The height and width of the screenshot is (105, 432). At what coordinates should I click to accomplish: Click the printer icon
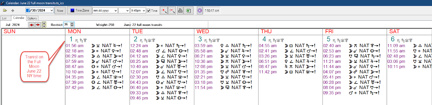[x=180, y=10]
